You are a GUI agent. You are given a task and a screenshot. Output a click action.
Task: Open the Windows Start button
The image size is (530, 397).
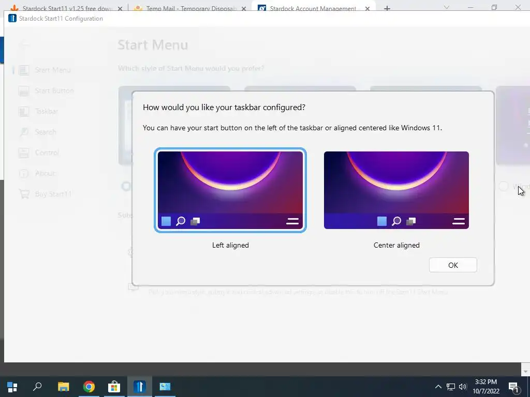(x=12, y=387)
